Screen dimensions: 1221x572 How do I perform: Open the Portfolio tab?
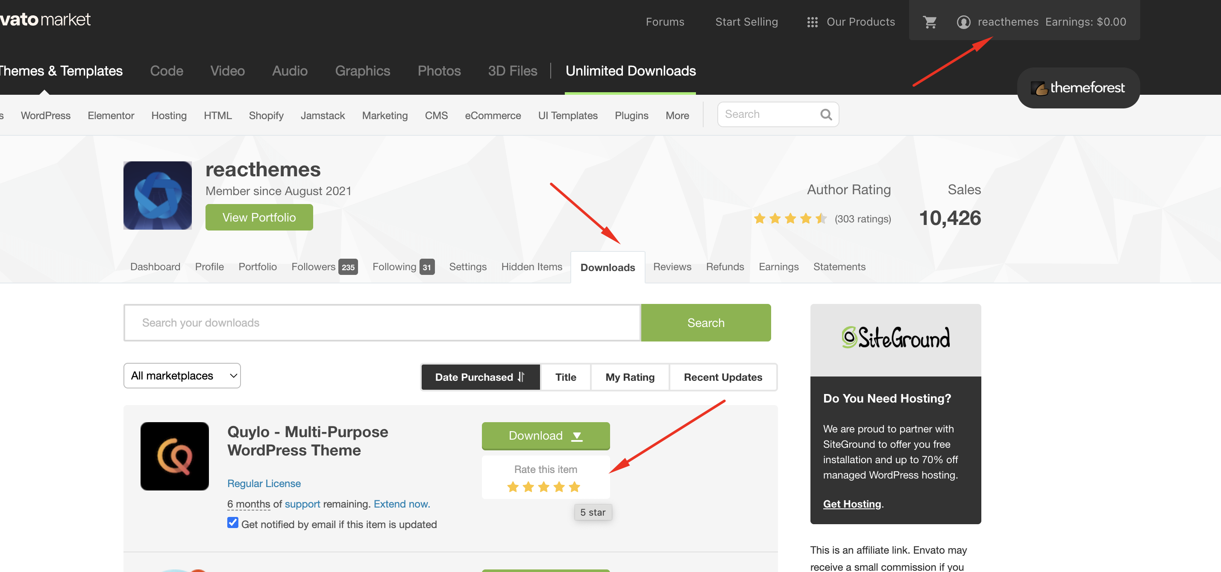tap(257, 267)
